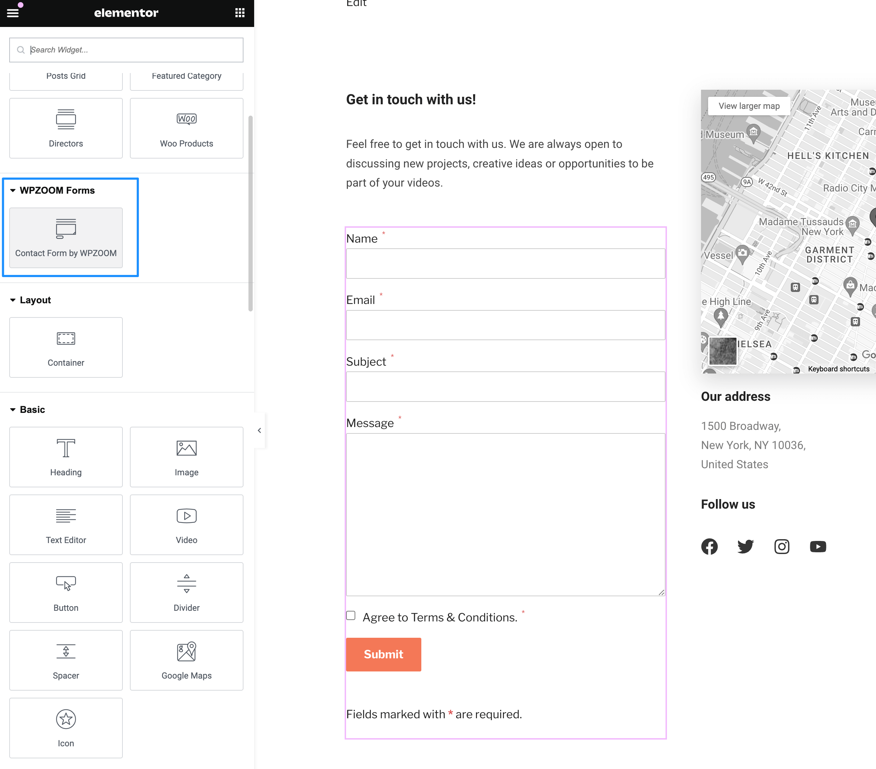Collapse the Layout section

click(12, 300)
